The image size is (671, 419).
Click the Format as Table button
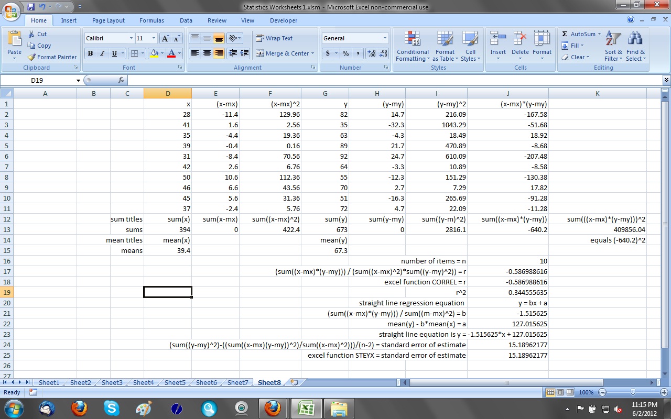[445, 46]
